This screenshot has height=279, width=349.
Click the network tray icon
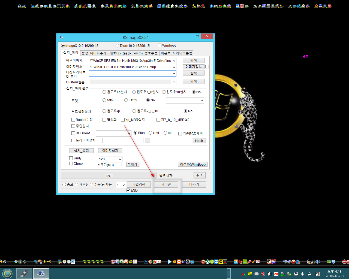coord(296,274)
